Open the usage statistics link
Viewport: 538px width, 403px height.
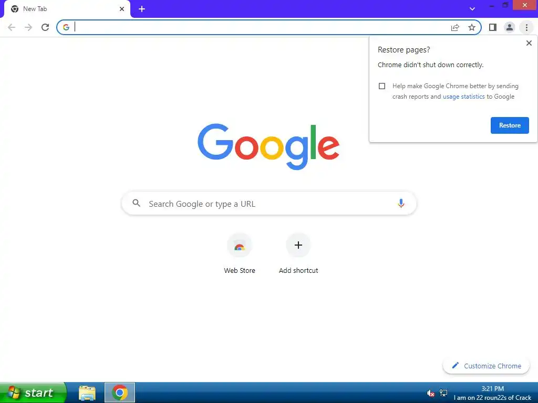click(x=463, y=97)
